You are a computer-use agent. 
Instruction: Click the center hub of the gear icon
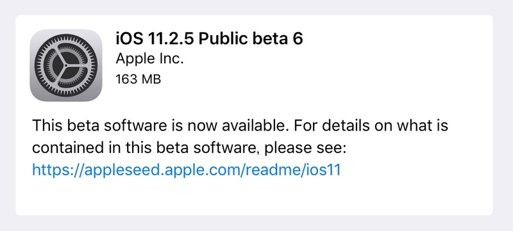point(66,65)
